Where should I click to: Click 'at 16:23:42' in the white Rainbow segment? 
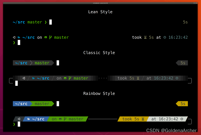pyautogui.click(x=165, y=119)
